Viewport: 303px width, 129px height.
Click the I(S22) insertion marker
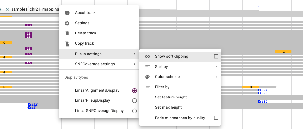[x=33, y=105]
